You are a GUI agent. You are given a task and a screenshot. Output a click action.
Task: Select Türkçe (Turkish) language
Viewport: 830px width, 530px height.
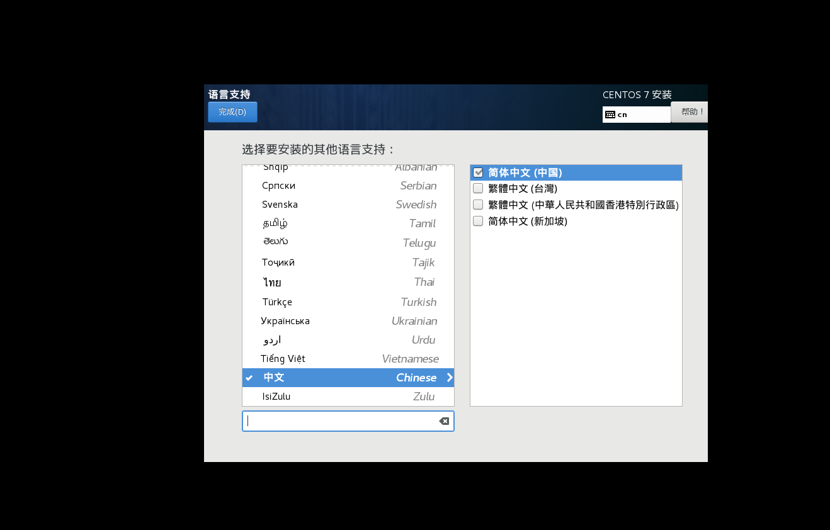348,302
